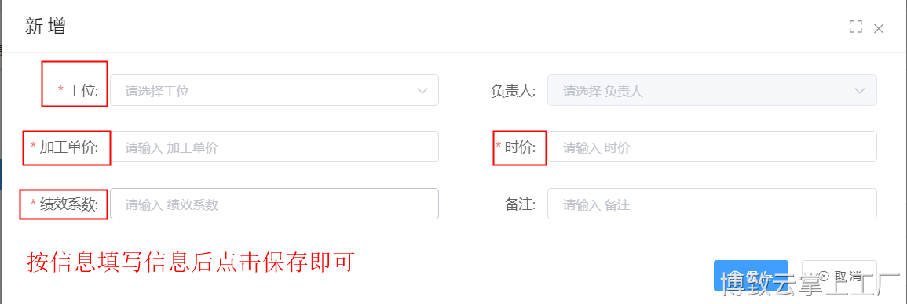The image size is (907, 304).
Task: Click the required 加工单价 field label
Action: [x=64, y=147]
